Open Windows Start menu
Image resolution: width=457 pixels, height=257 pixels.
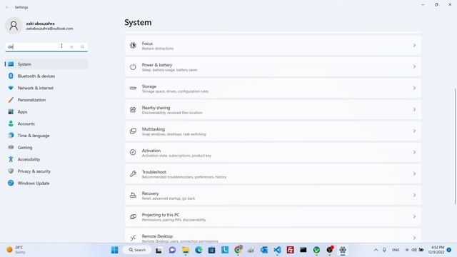(x=114, y=250)
